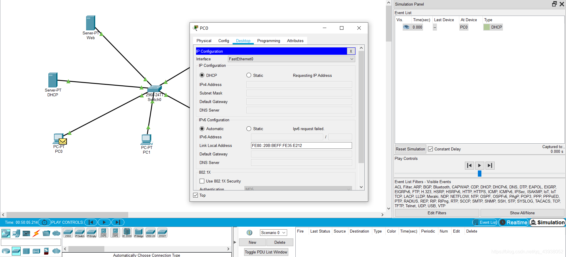Select the End Devices category icon
This screenshot has height=257, width=566.
tap(16, 233)
